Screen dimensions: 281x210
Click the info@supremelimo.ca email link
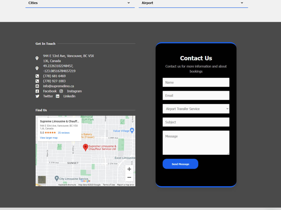(x=58, y=86)
